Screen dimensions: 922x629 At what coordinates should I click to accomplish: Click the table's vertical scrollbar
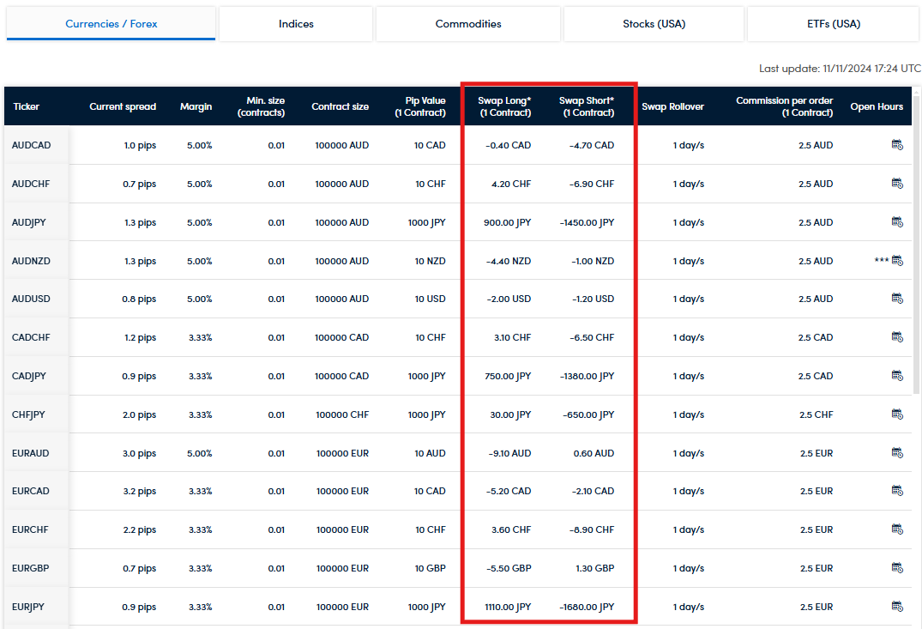pyautogui.click(x=917, y=257)
